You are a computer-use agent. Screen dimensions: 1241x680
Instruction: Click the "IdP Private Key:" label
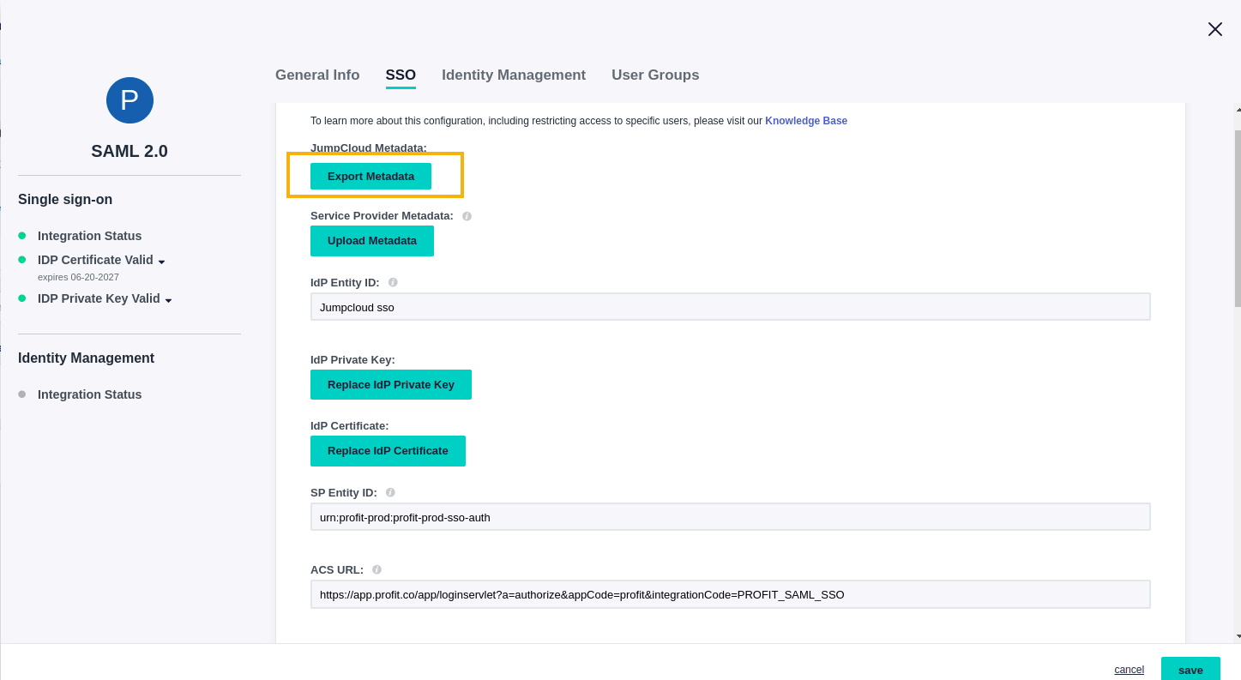[352, 360]
